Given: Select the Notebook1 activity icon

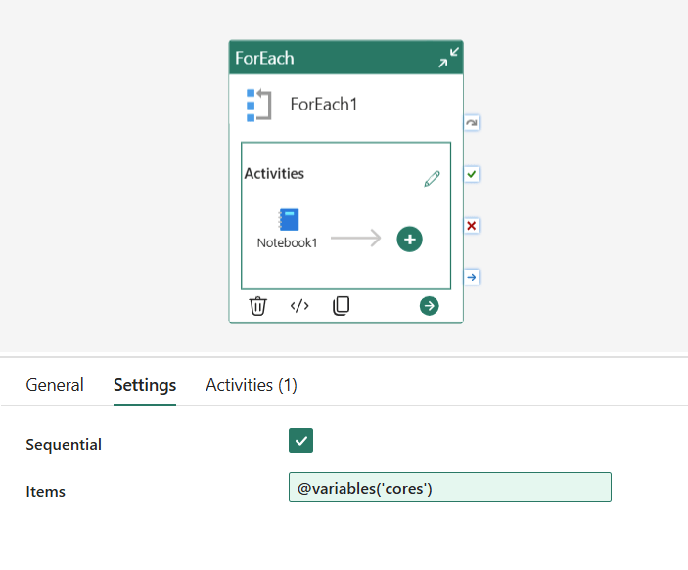Looking at the screenshot, I should tap(288, 220).
